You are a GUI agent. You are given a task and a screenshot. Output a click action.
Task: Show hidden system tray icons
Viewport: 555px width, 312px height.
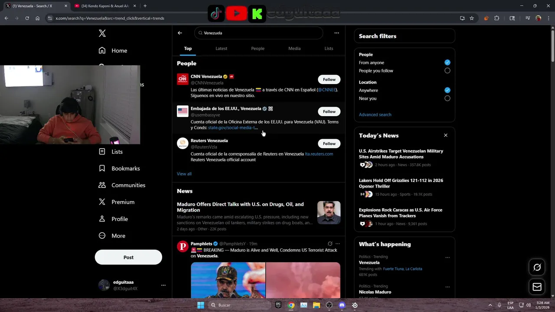(x=490, y=305)
